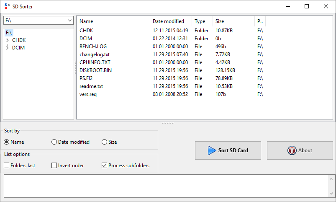Viewport: 336px width, 202px height.
Task: Open the F:\ drive dropdown
Action: click(69, 20)
